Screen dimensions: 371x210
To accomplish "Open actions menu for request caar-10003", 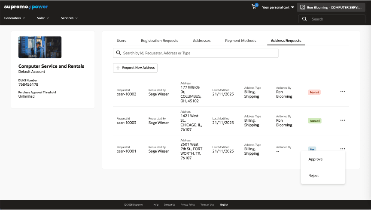I will (343, 120).
